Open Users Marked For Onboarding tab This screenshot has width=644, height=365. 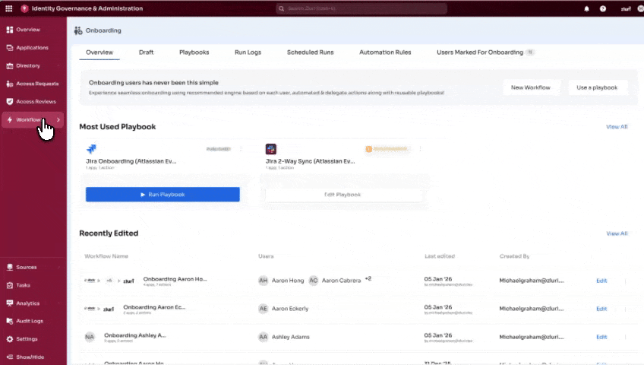(485, 52)
